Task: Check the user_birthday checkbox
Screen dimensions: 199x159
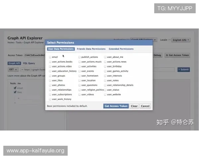Action: (105, 67)
